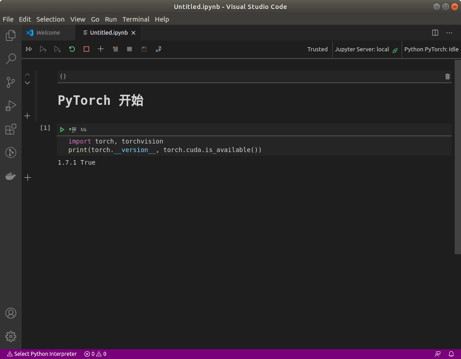Screen dimensions: 461x359
Task: Switch to the Welcome tab
Action: [48, 32]
